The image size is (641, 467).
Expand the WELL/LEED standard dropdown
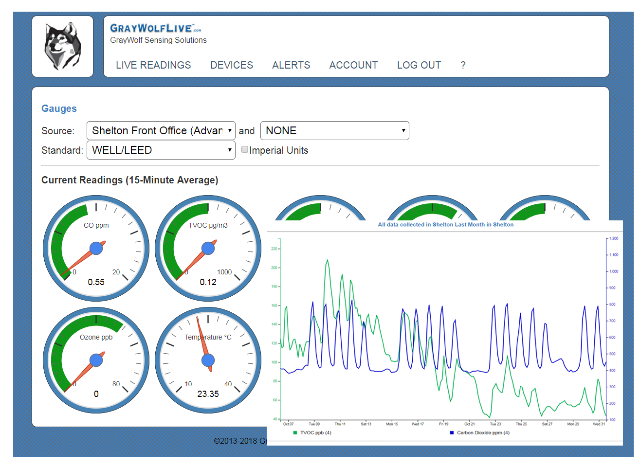pyautogui.click(x=161, y=150)
